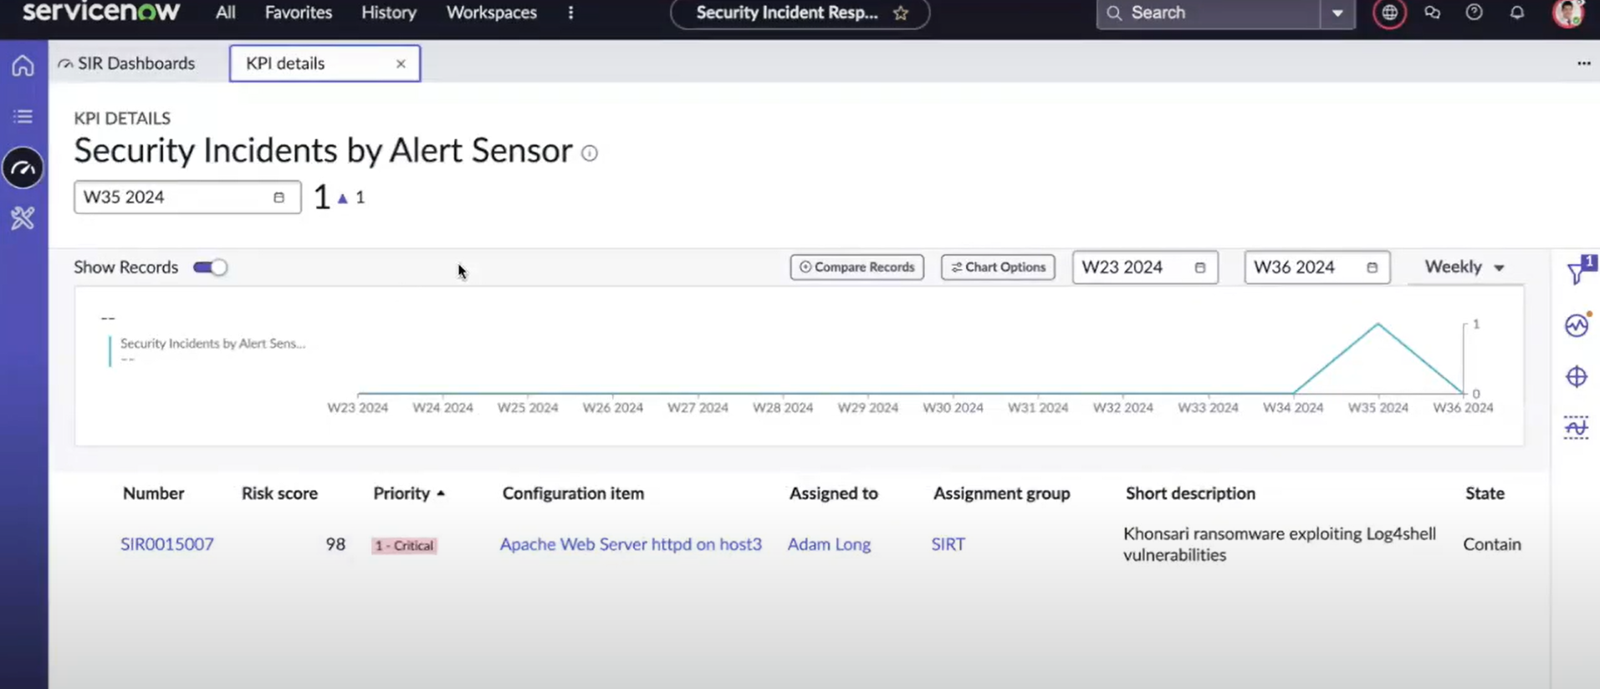Expand the Weekly frequency dropdown
The height and width of the screenshot is (689, 1600).
tap(1465, 267)
